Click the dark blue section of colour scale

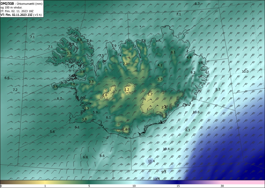[178, 182]
